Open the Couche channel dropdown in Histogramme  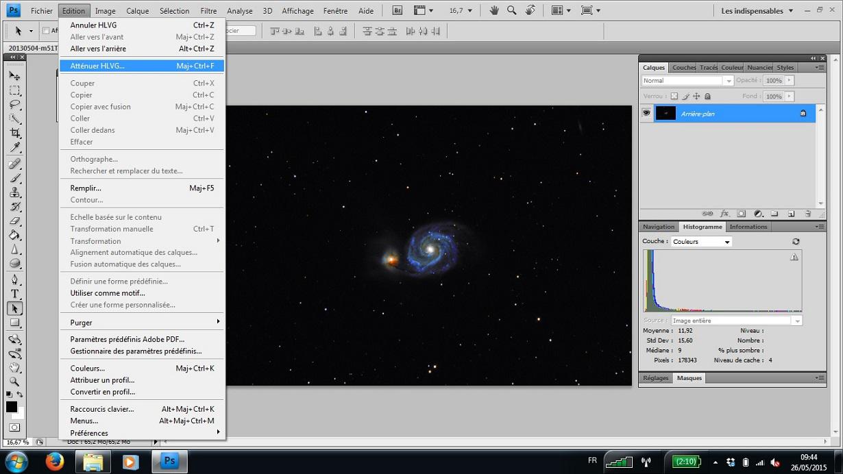pyautogui.click(x=701, y=242)
